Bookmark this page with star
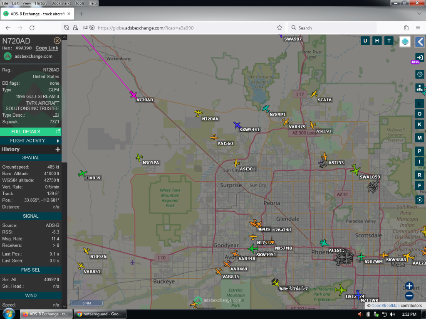This screenshot has height=319, width=426. tap(279, 28)
